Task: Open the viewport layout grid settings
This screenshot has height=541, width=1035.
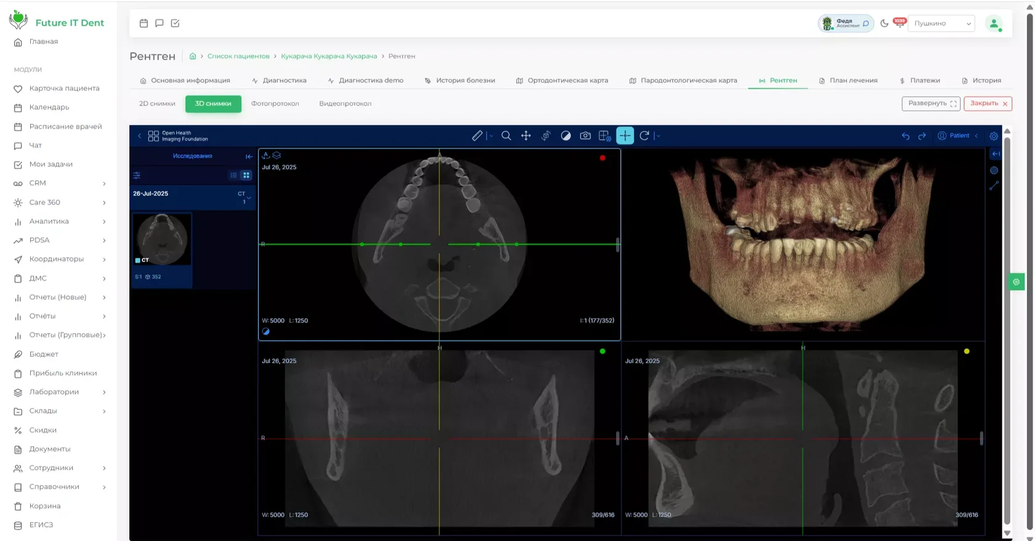Action: tap(605, 136)
